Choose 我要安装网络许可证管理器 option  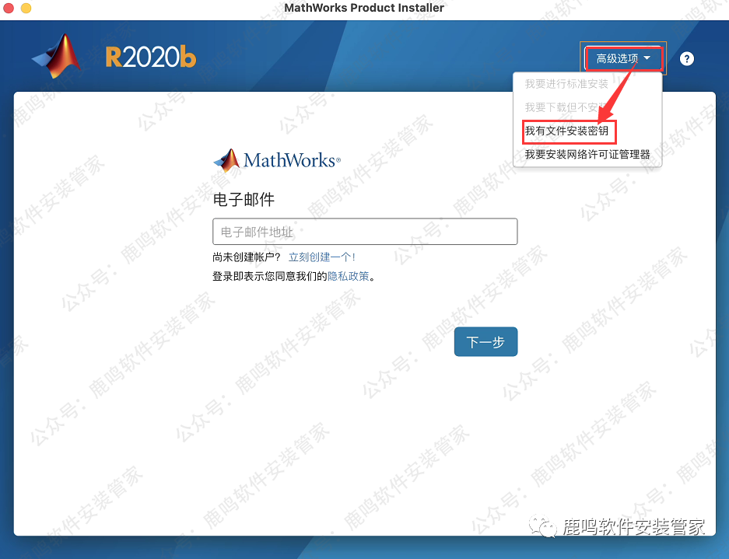pyautogui.click(x=587, y=154)
